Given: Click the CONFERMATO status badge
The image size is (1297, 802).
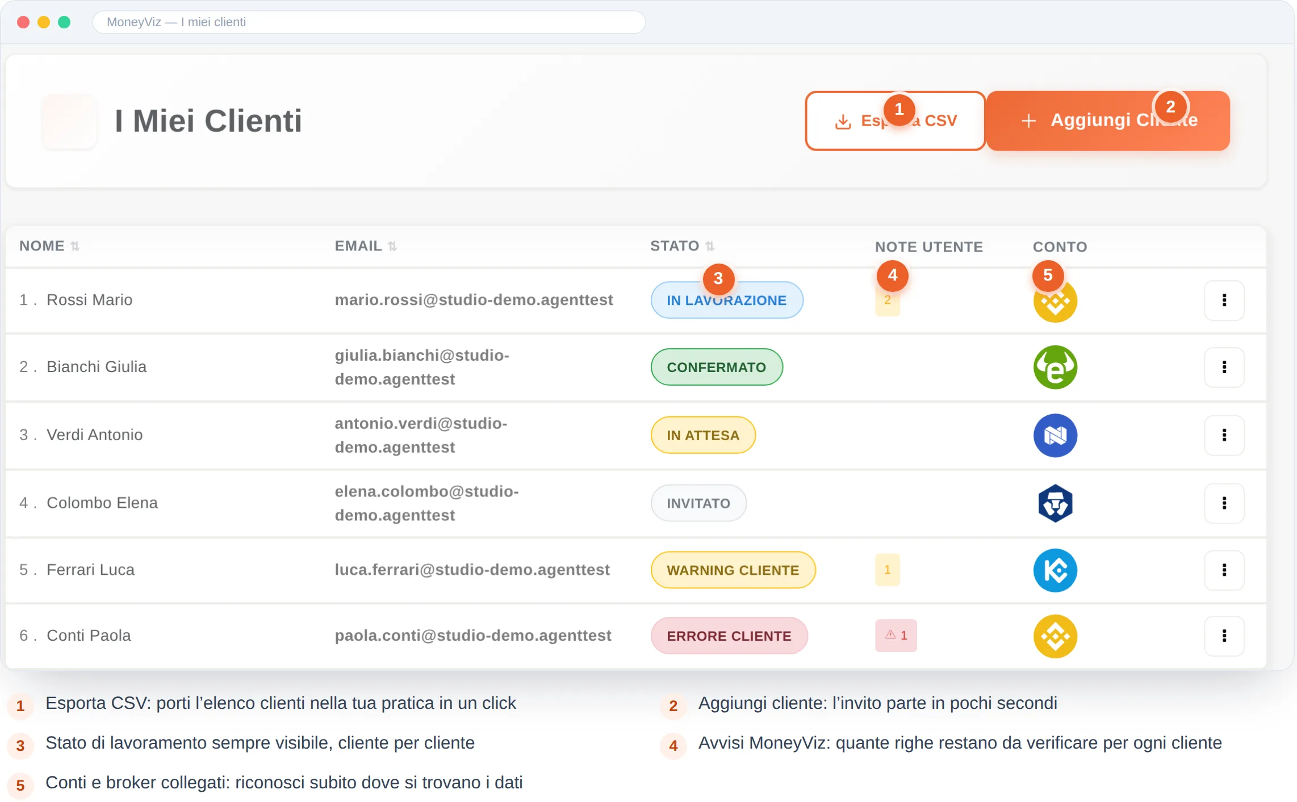Looking at the screenshot, I should 717,367.
